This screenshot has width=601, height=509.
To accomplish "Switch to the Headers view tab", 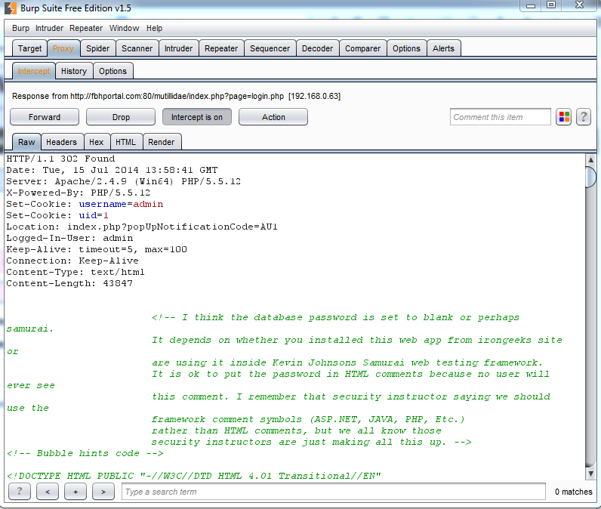I will [x=61, y=142].
